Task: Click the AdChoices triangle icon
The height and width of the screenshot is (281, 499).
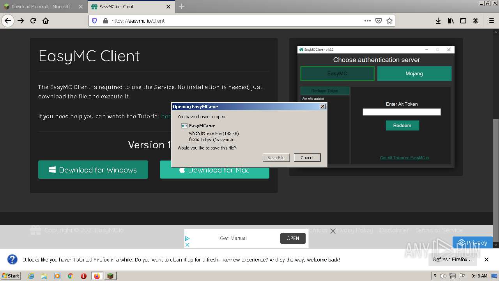Action: tap(187, 238)
